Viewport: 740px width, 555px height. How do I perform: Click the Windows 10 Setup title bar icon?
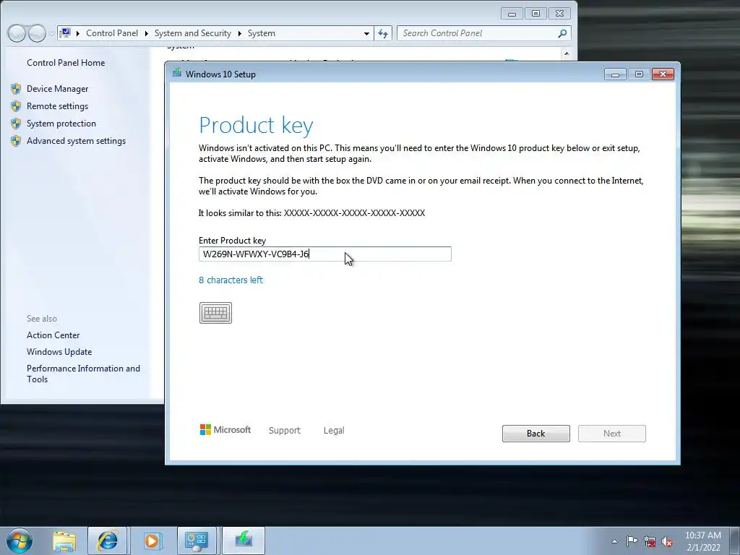pyautogui.click(x=177, y=74)
